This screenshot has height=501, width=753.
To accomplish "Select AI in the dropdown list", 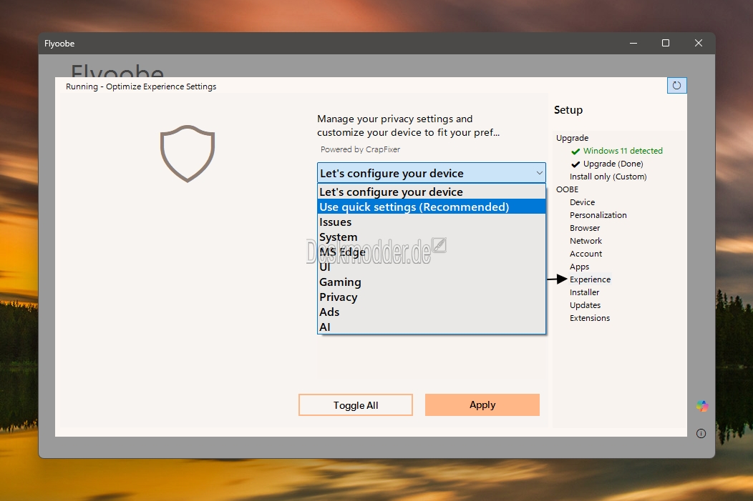I will (x=431, y=327).
